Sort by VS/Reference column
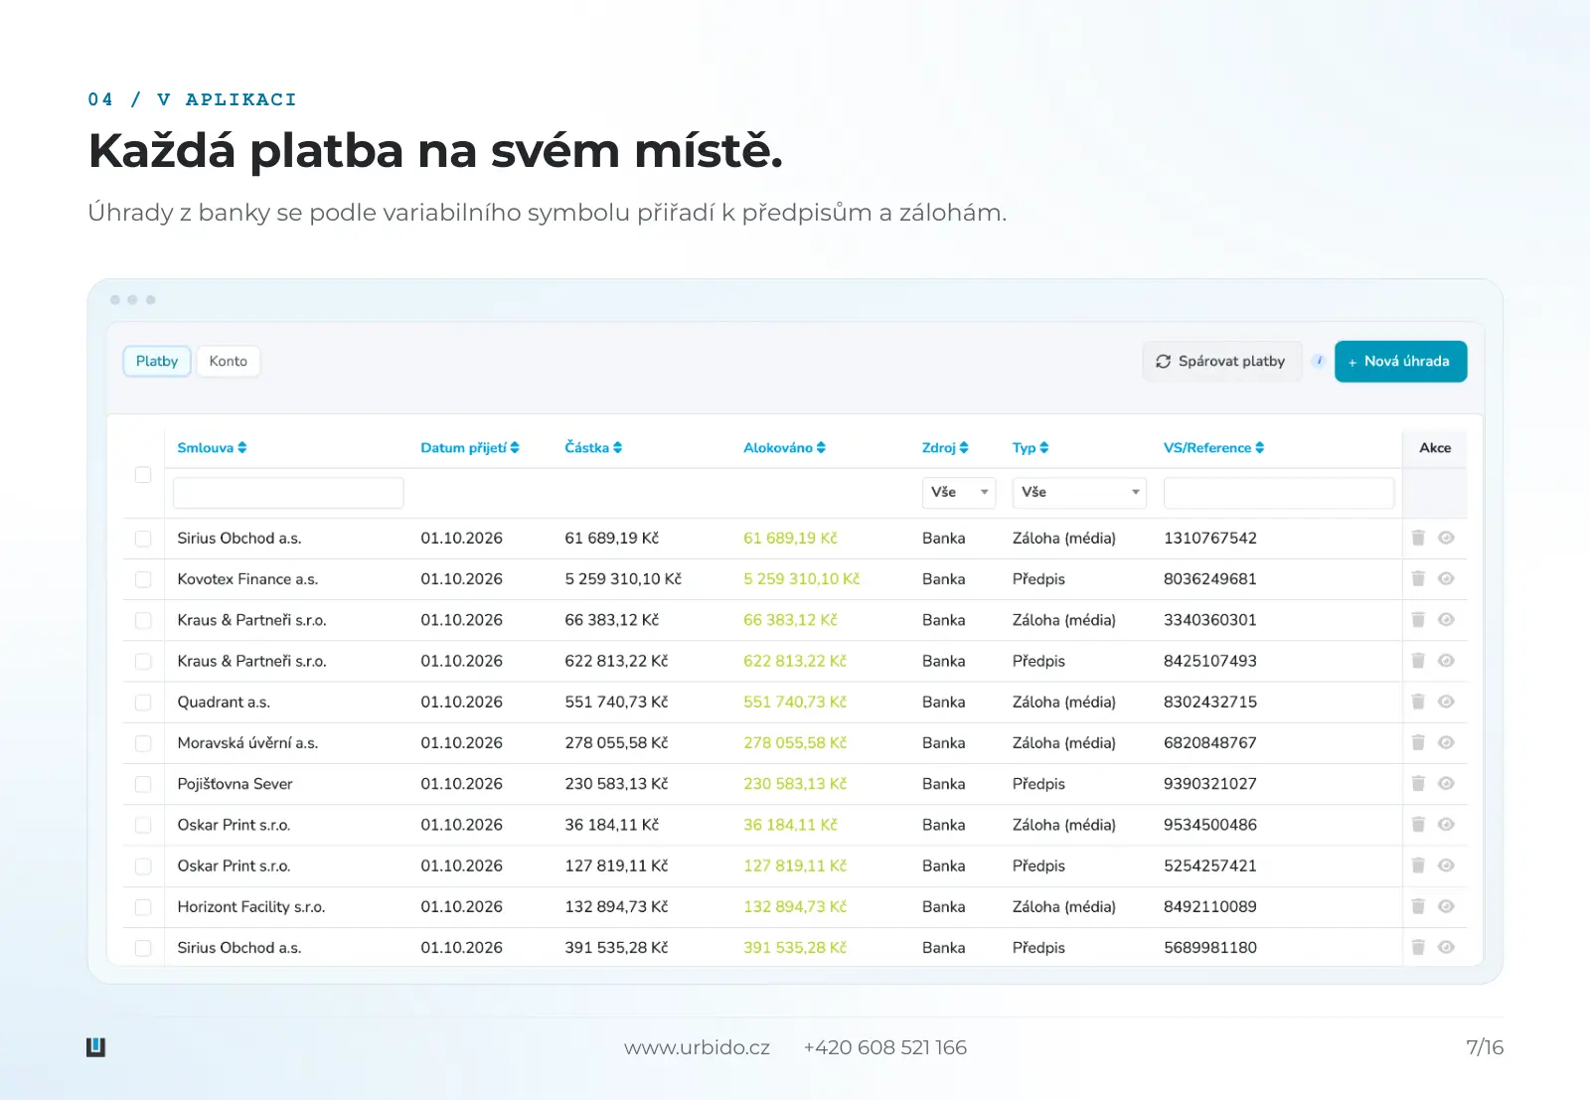Screen dimensions: 1590x1100 click(1213, 448)
